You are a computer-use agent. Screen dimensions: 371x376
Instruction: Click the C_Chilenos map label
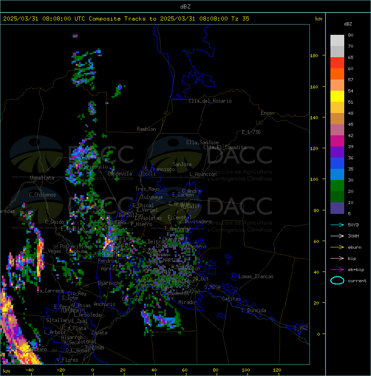(x=42, y=195)
